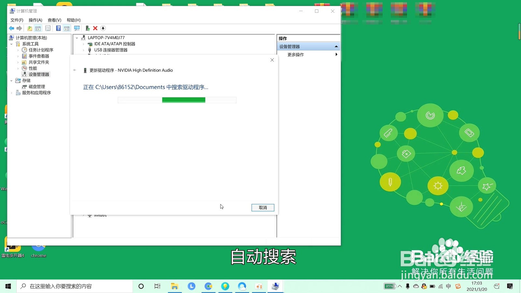The image size is (521, 293).
Task: Toggle Show/Hide Console Tree toolbar icon
Action: pos(38,28)
